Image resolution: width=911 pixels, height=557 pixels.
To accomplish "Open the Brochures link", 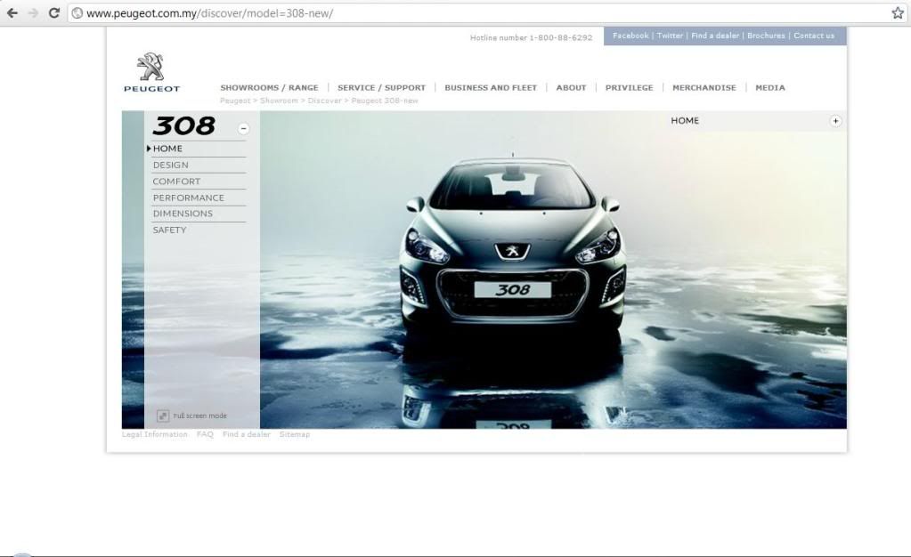I will 766,36.
